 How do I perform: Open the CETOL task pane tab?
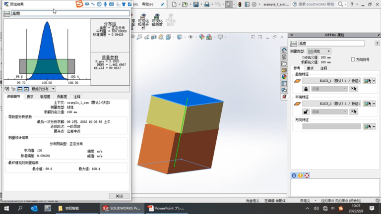click(x=284, y=97)
